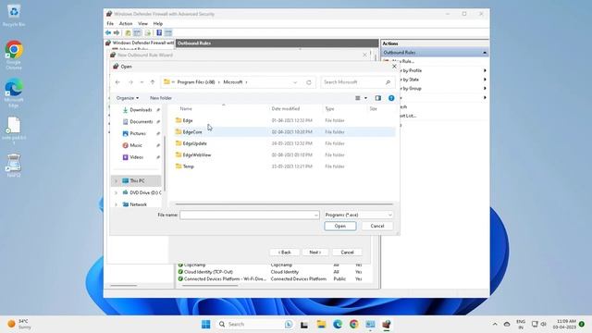Expand the This PC node
The height and width of the screenshot is (333, 592).
click(x=116, y=181)
